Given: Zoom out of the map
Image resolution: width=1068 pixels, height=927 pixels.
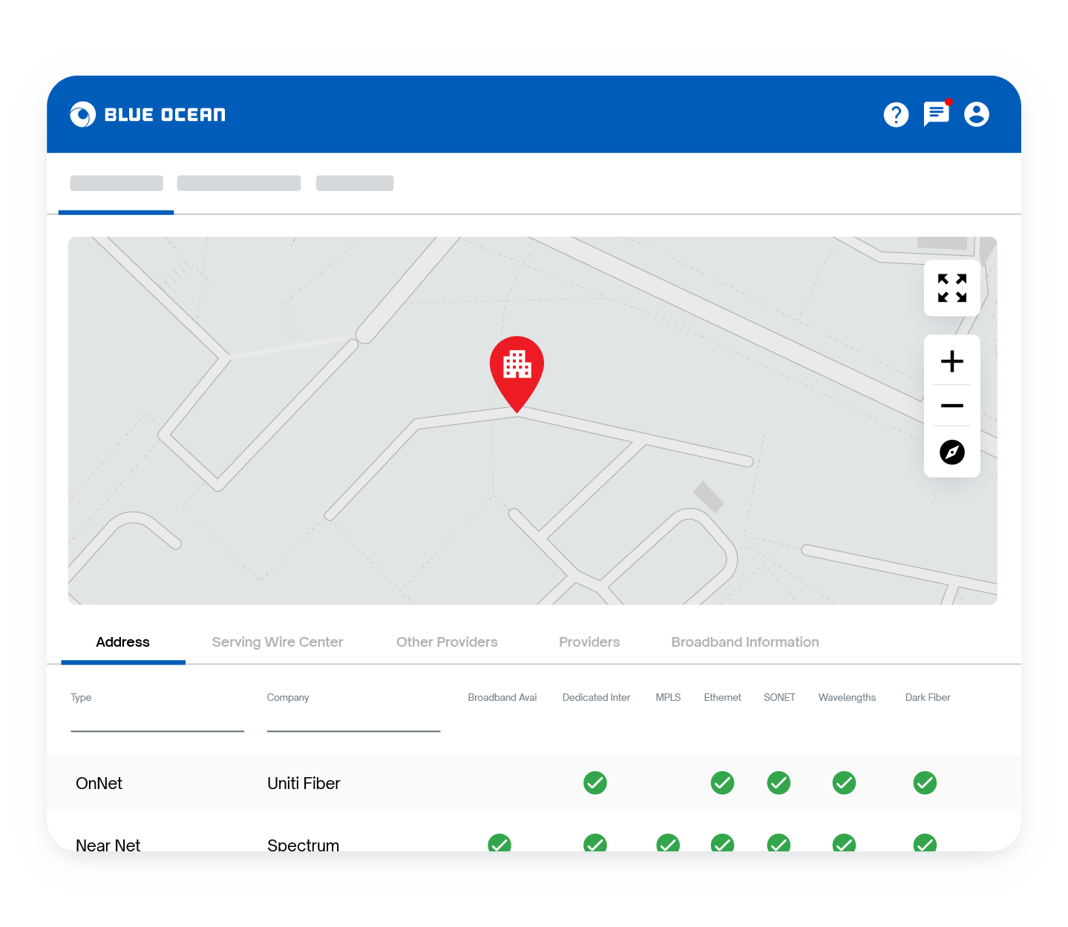Looking at the screenshot, I should [951, 406].
